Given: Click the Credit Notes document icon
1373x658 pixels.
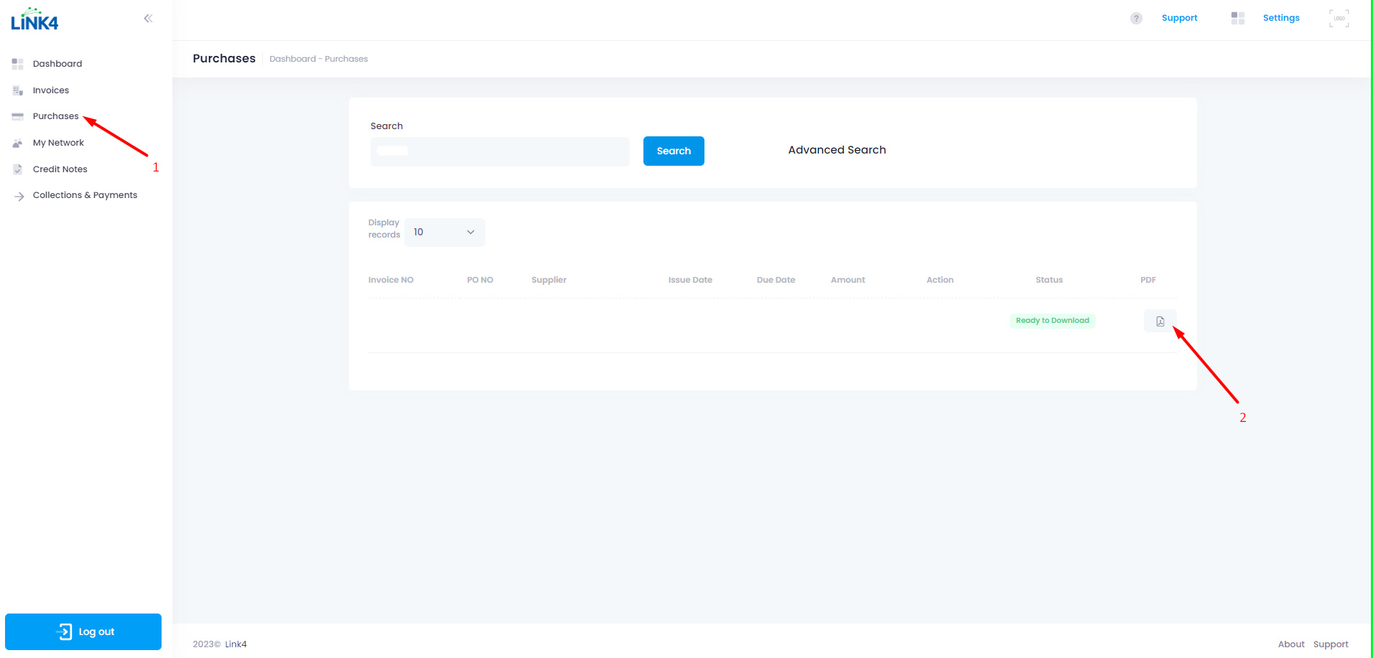Looking at the screenshot, I should pos(18,169).
